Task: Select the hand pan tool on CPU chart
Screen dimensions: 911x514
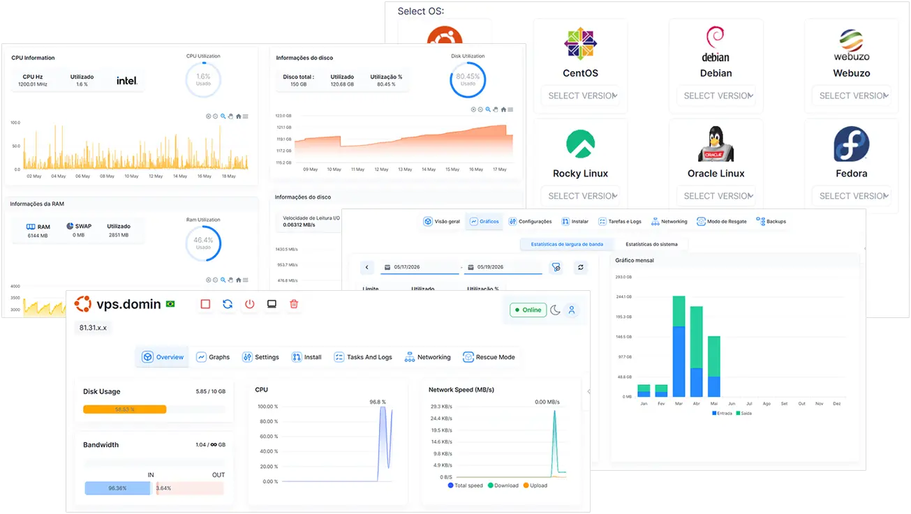Action: pos(231,116)
